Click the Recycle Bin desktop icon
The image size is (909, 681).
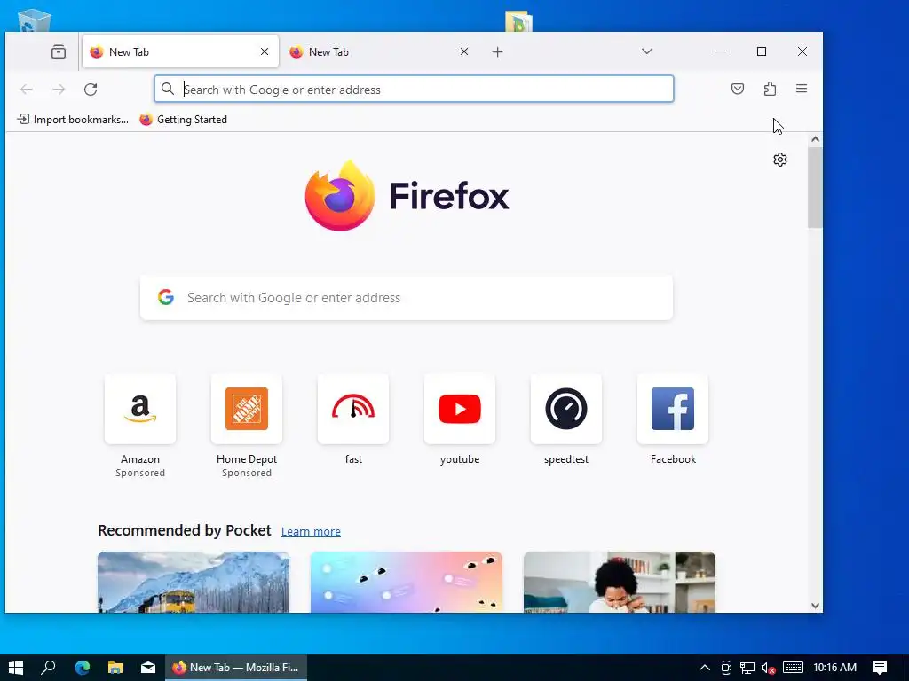point(35,20)
